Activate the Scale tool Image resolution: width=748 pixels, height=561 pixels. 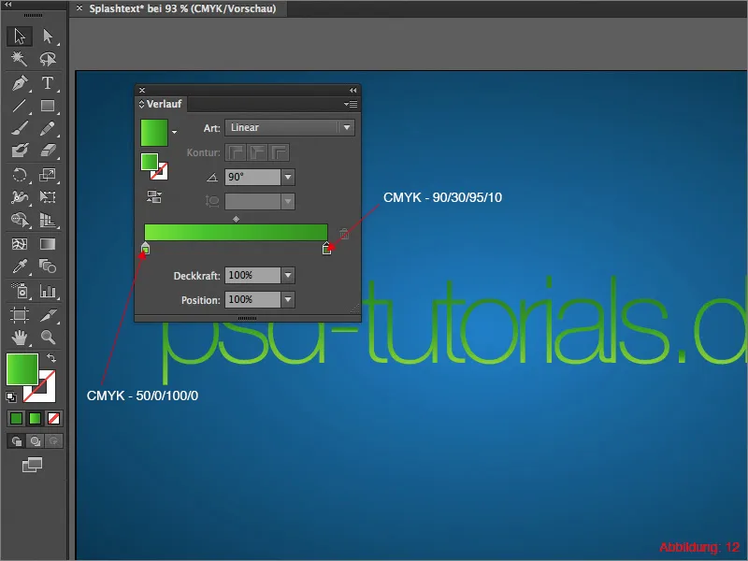pos(48,175)
